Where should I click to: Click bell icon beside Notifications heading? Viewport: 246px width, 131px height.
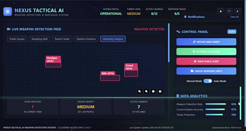click(x=185, y=17)
